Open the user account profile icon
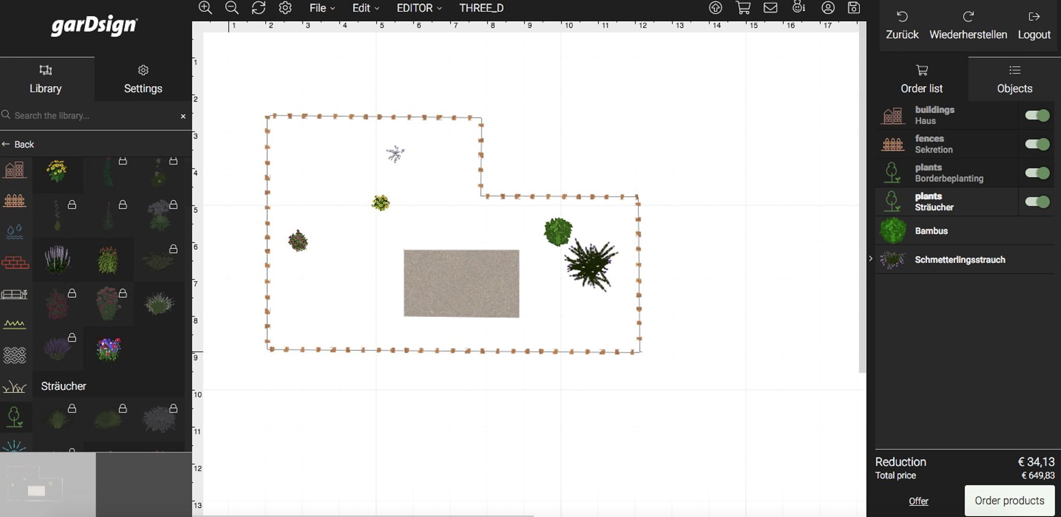Image resolution: width=1061 pixels, height=517 pixels. point(828,8)
